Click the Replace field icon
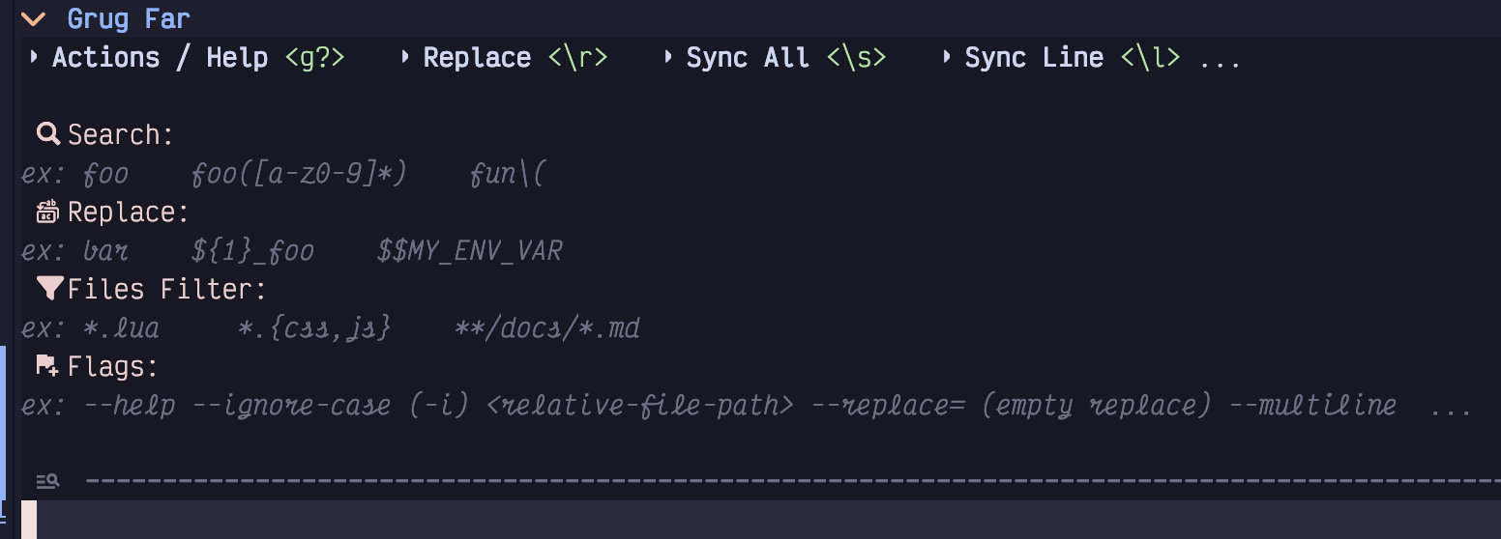 (47, 212)
